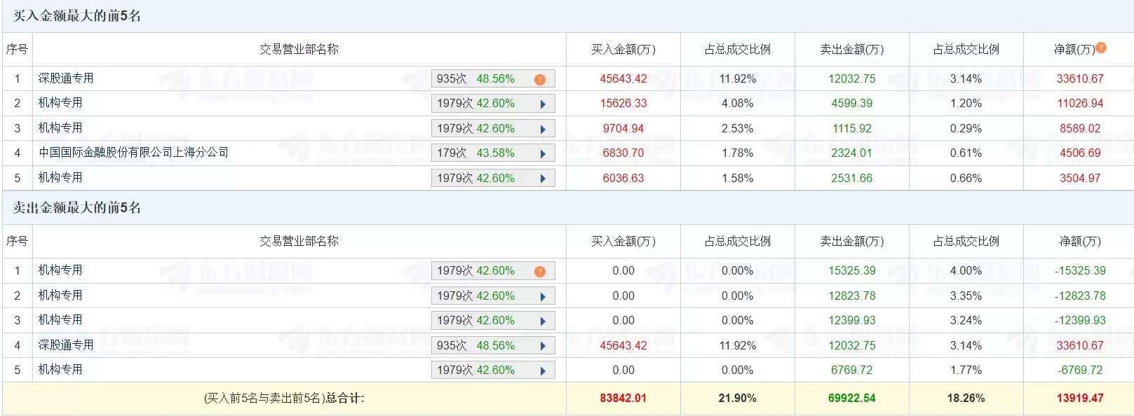1134x416 pixels.
Task: Click the 买入金额最大的前5名 section title
Action: point(77,16)
